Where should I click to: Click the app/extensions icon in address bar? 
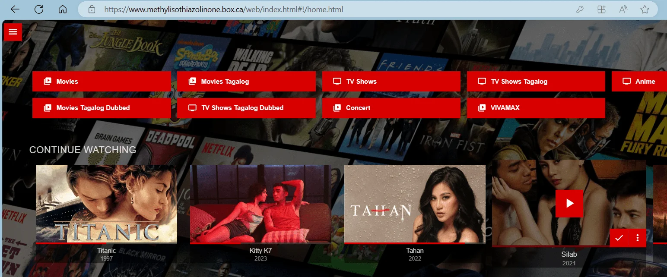pyautogui.click(x=602, y=9)
